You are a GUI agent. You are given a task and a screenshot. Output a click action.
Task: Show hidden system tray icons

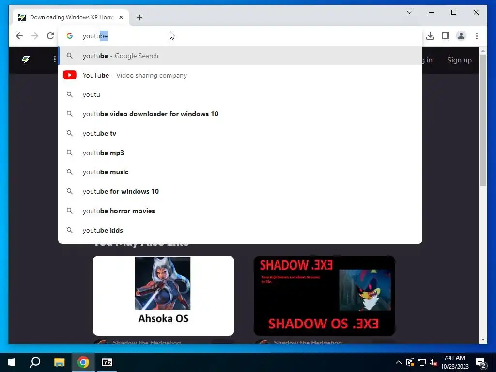point(399,362)
